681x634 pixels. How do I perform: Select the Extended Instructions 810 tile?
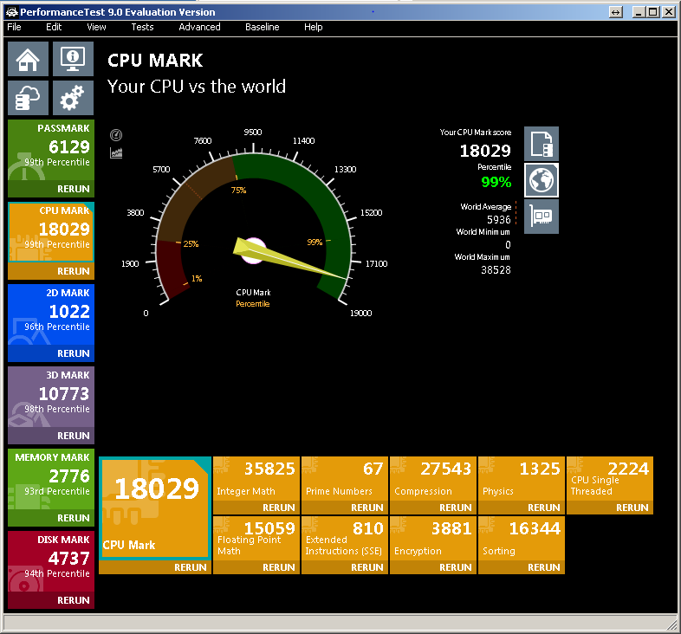click(x=345, y=538)
